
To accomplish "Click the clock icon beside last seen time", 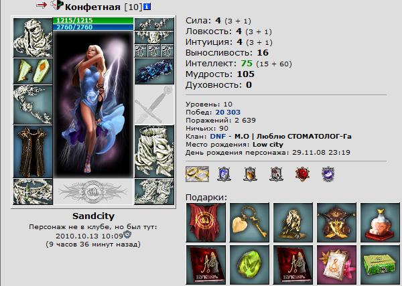I will point(127,234).
